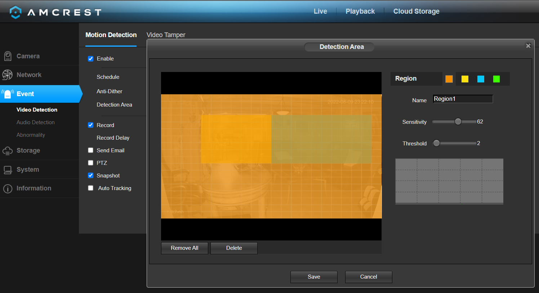Click the Cancel button
The image size is (539, 293).
369,277
